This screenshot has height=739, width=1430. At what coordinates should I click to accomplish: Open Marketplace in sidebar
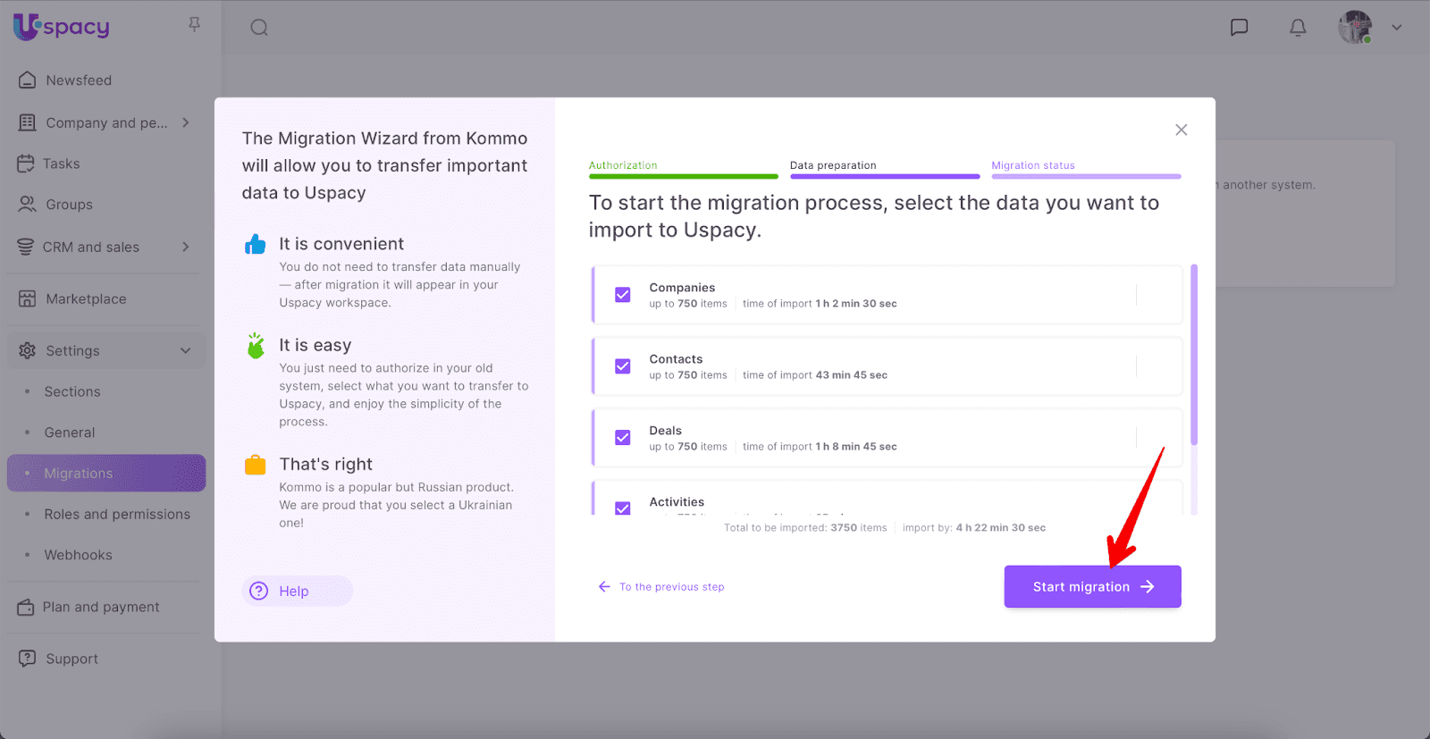tap(86, 299)
